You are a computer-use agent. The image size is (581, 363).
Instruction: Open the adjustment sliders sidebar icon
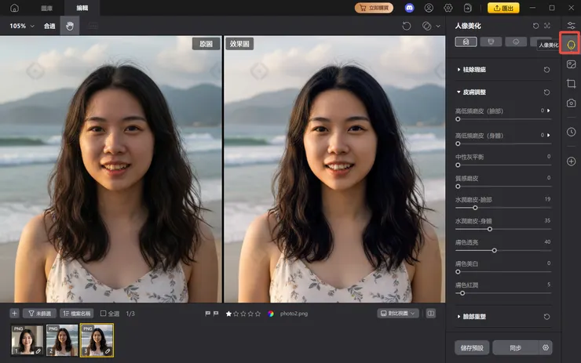click(x=571, y=26)
